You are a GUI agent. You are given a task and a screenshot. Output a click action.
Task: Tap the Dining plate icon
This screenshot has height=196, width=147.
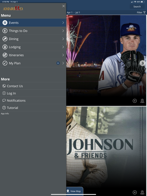coord(5,39)
